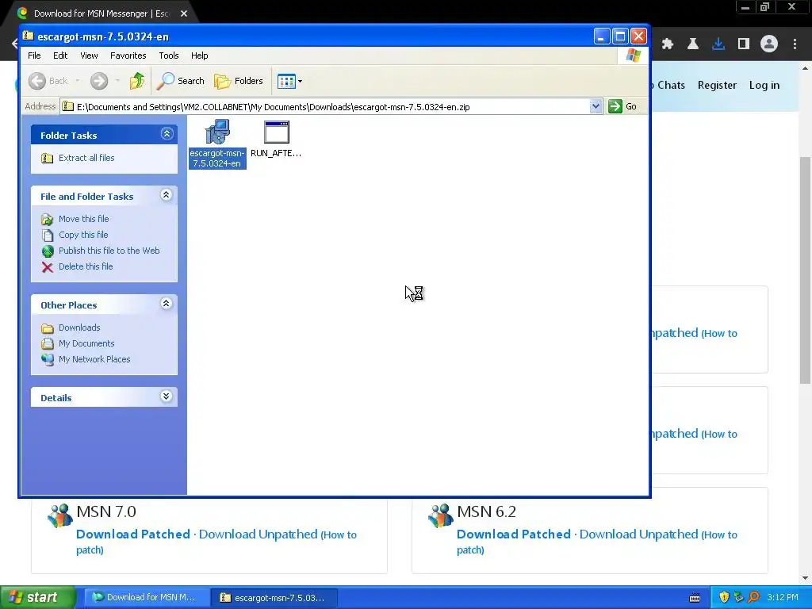Click Copy this file
Viewport: 812px width, 609px height.
(83, 235)
